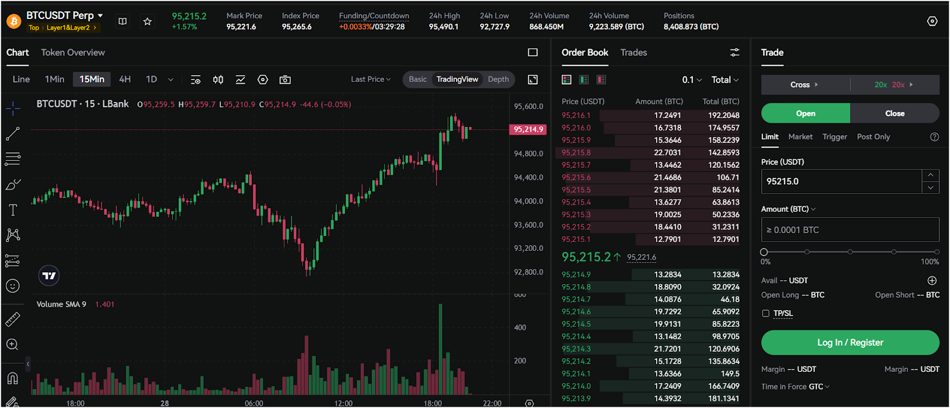The image size is (950, 408).
Task: Open the trading guide book icon
Action: (122, 21)
